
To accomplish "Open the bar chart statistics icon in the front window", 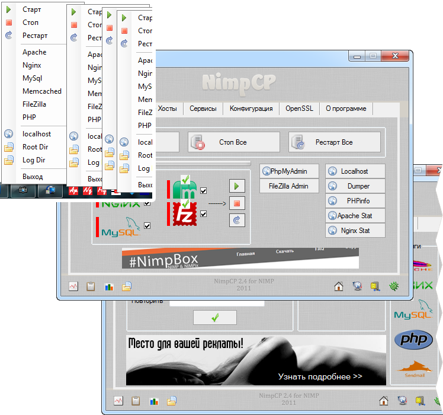I will point(108,286).
